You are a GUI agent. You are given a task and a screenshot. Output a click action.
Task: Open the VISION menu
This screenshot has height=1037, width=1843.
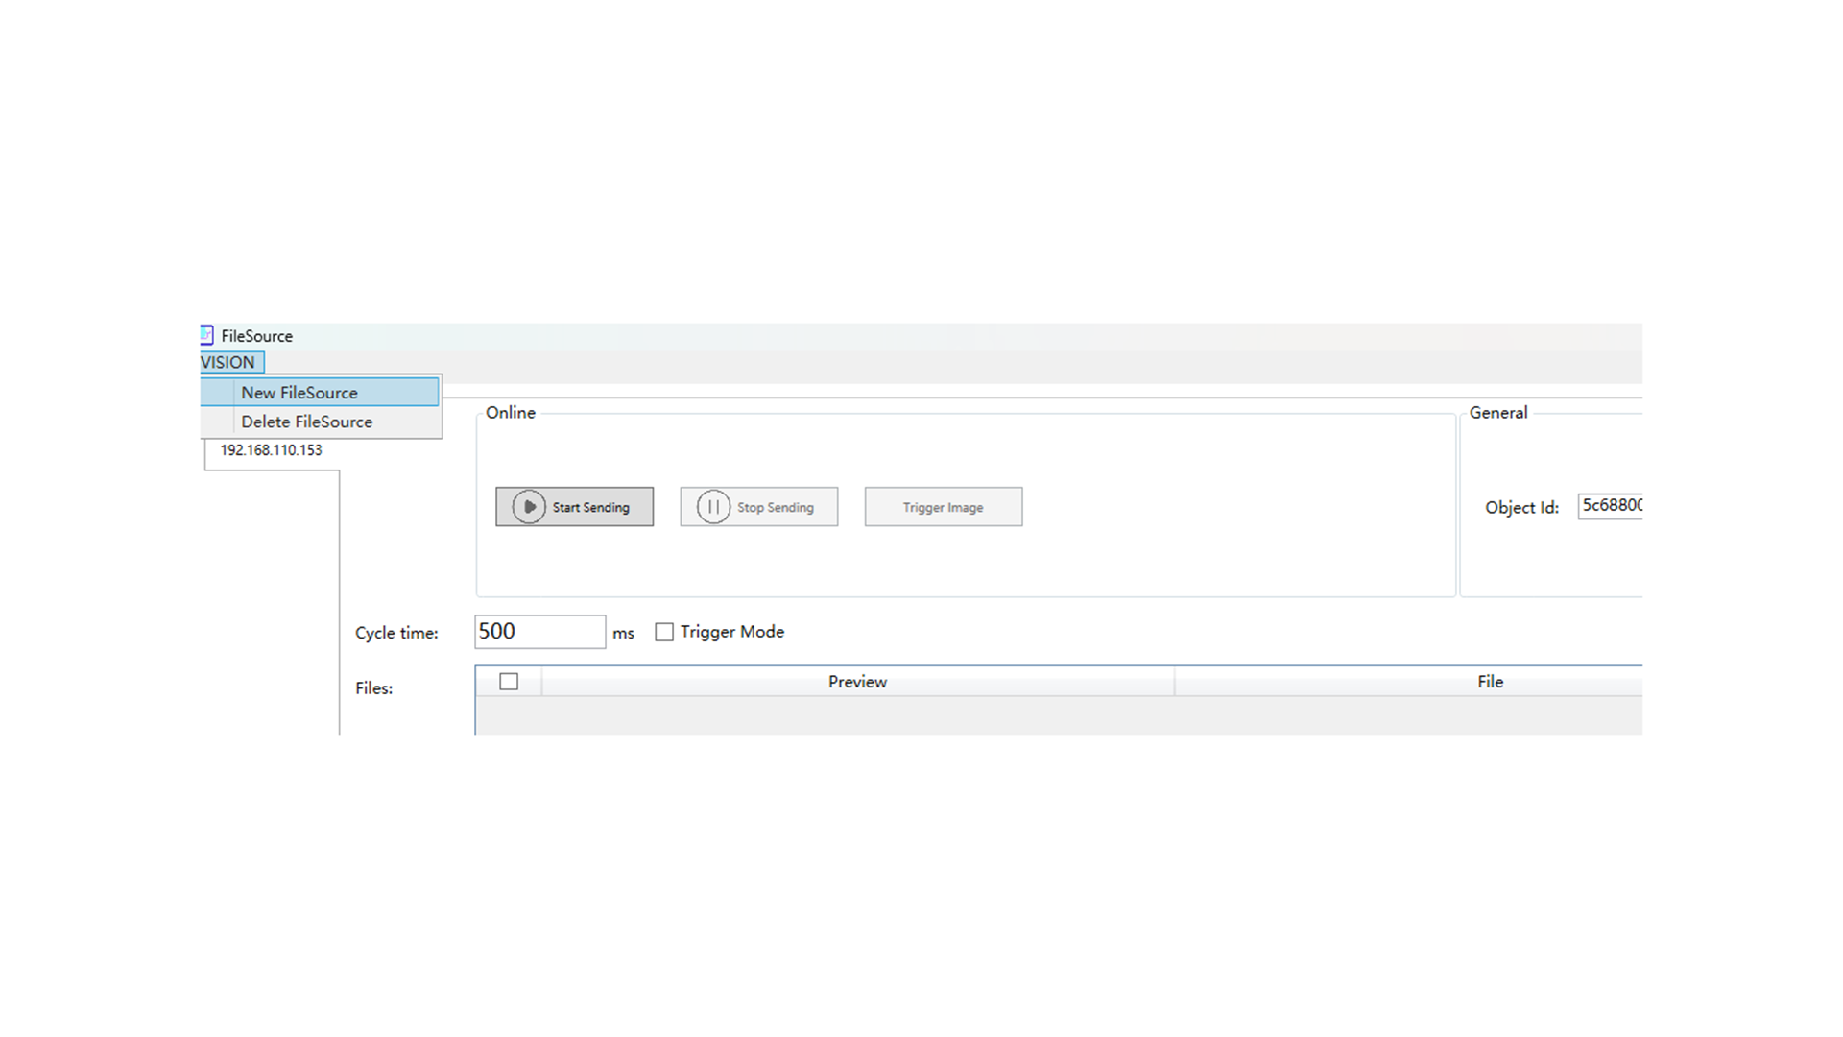click(x=228, y=362)
